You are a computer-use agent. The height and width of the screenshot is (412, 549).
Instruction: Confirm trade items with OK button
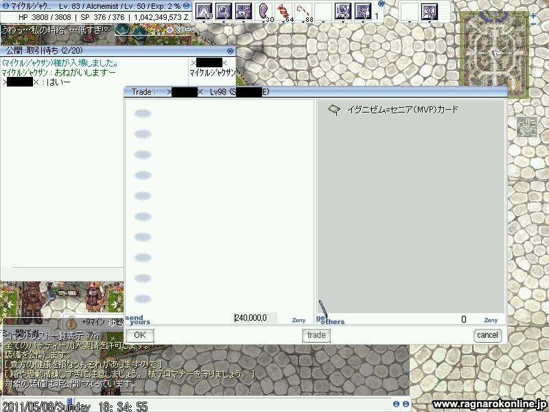pyautogui.click(x=140, y=335)
